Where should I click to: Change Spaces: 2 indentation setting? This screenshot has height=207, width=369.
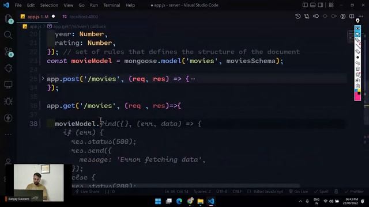coord(202,191)
